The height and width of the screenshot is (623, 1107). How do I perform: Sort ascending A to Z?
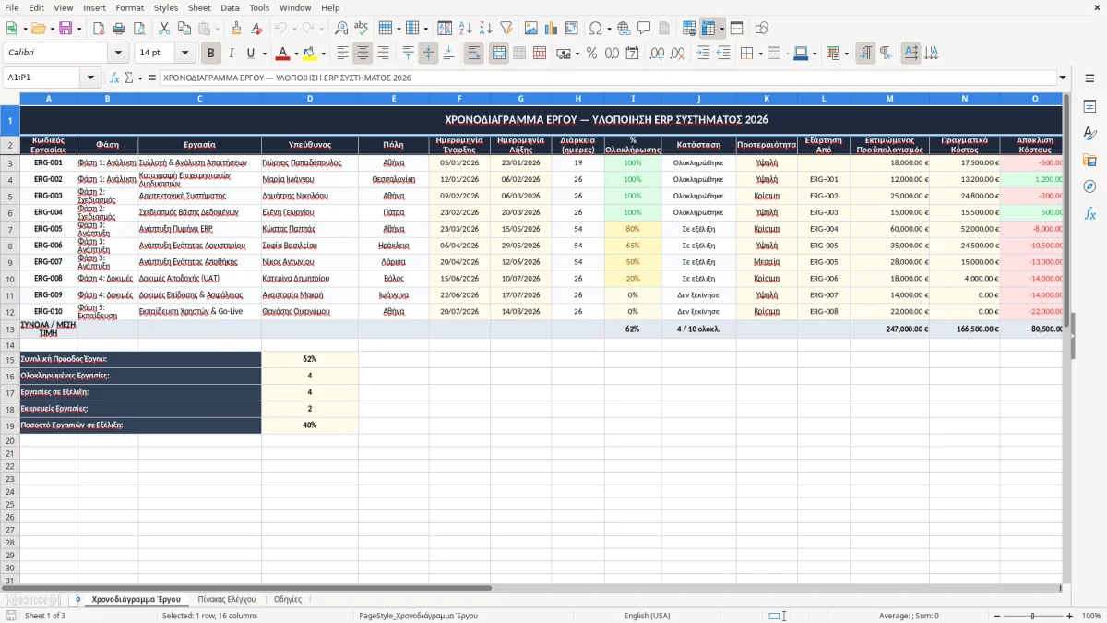click(466, 29)
